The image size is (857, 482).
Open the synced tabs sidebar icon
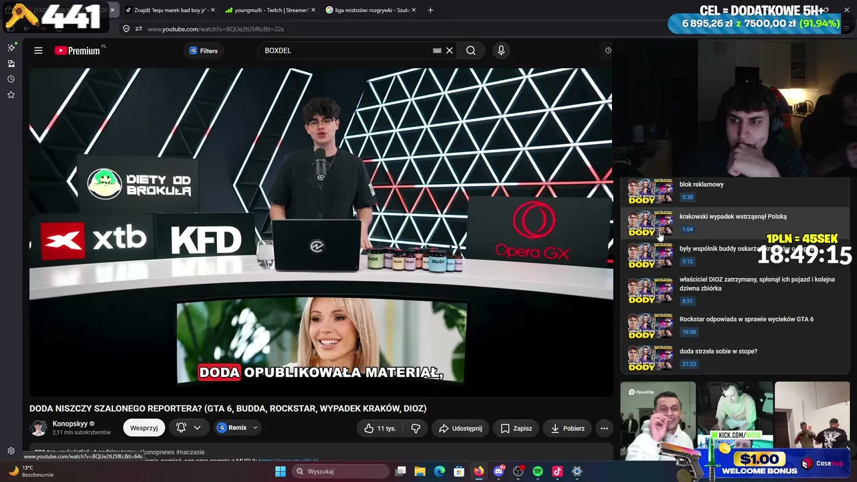[11, 64]
